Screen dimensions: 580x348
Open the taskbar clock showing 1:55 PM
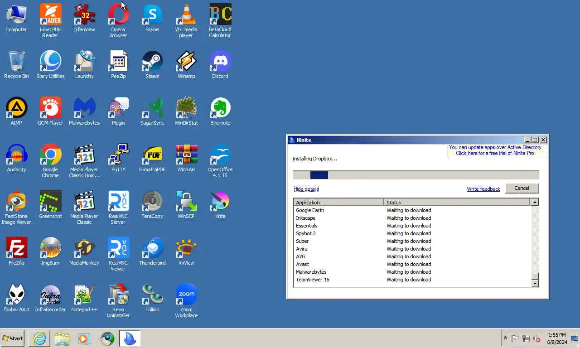pyautogui.click(x=557, y=338)
